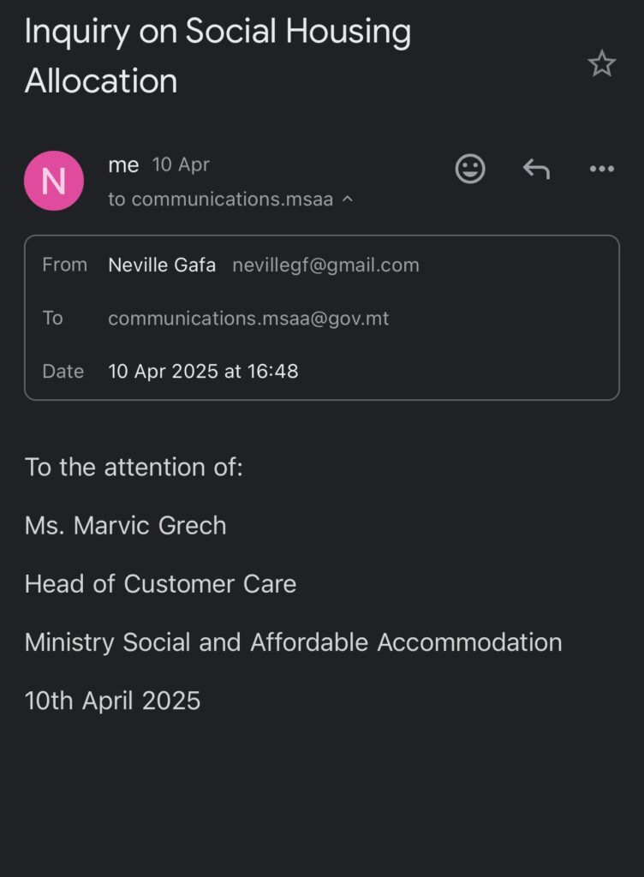Star the Inquiry on Social Housing email
The width and height of the screenshot is (644, 877).
[x=601, y=63]
